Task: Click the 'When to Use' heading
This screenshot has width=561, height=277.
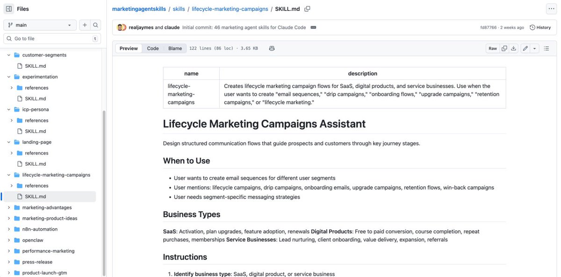Action: pos(187,161)
